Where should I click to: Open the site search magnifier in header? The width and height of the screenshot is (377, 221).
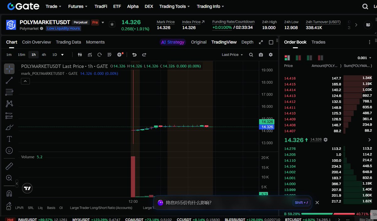click(x=365, y=6)
